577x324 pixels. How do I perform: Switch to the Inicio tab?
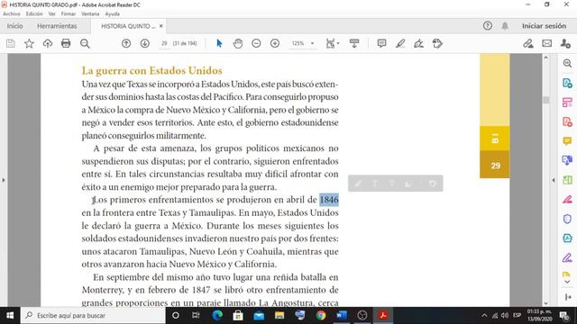point(14,26)
